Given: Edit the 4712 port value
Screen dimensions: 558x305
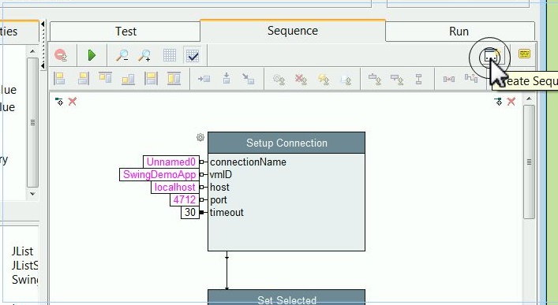Looking at the screenshot, I should tap(185, 199).
